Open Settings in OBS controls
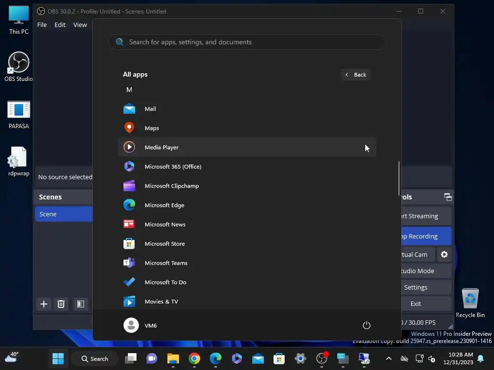Screen dimensions: 494x370 (426, 287)
